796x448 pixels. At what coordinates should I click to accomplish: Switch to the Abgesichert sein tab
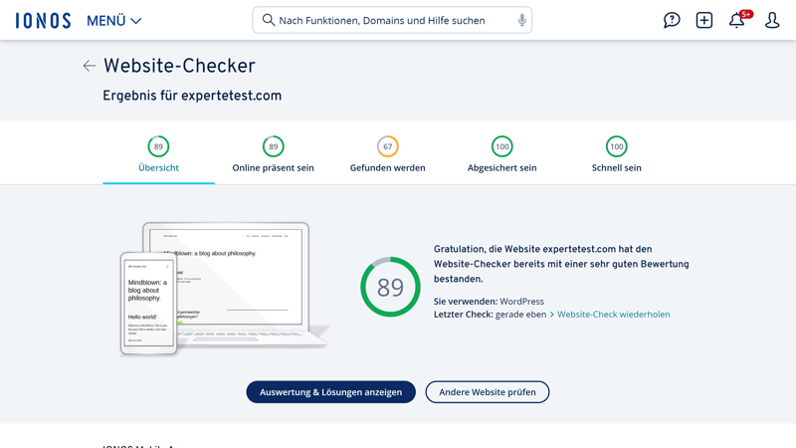[501, 155]
